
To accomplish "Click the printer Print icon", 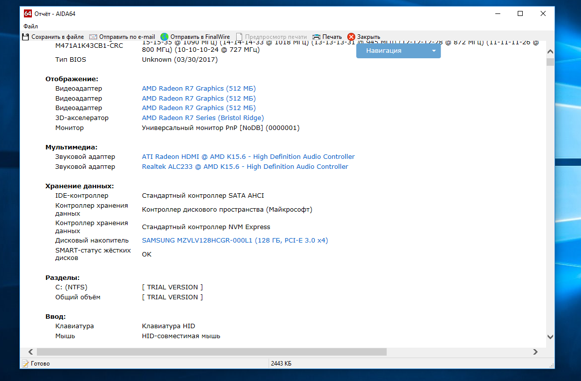I will tap(316, 37).
